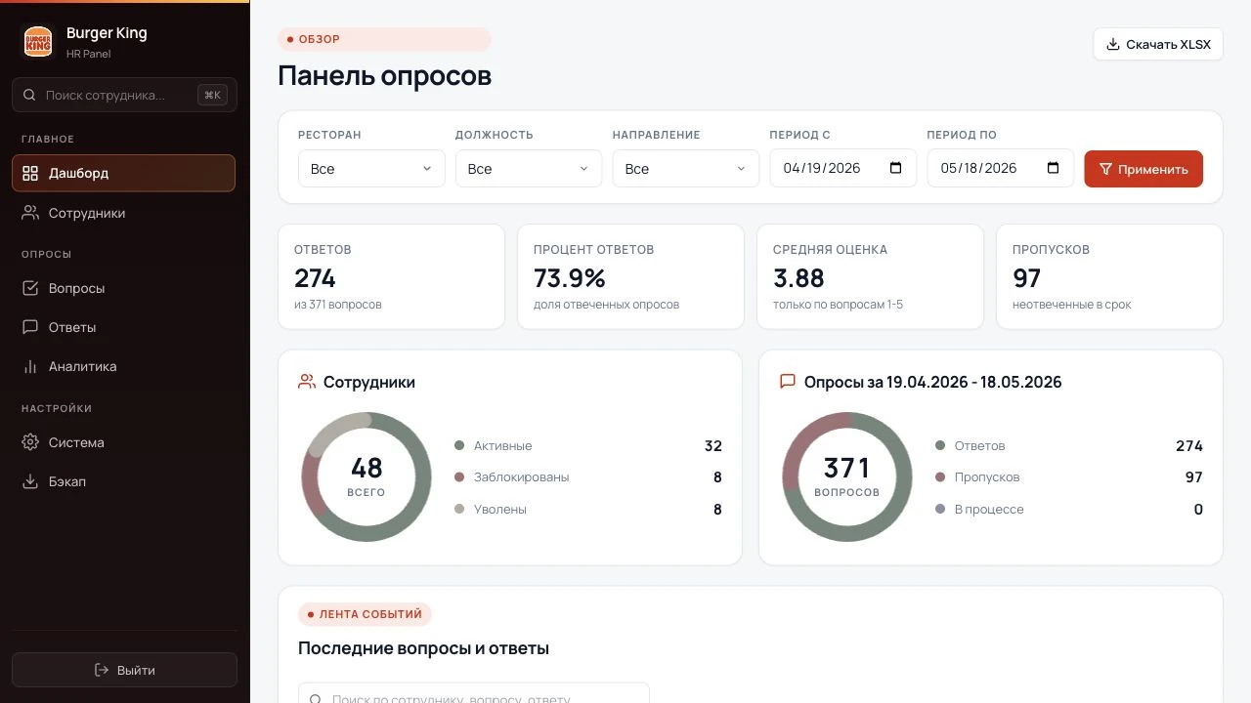Open the Вопросы section

click(124, 288)
